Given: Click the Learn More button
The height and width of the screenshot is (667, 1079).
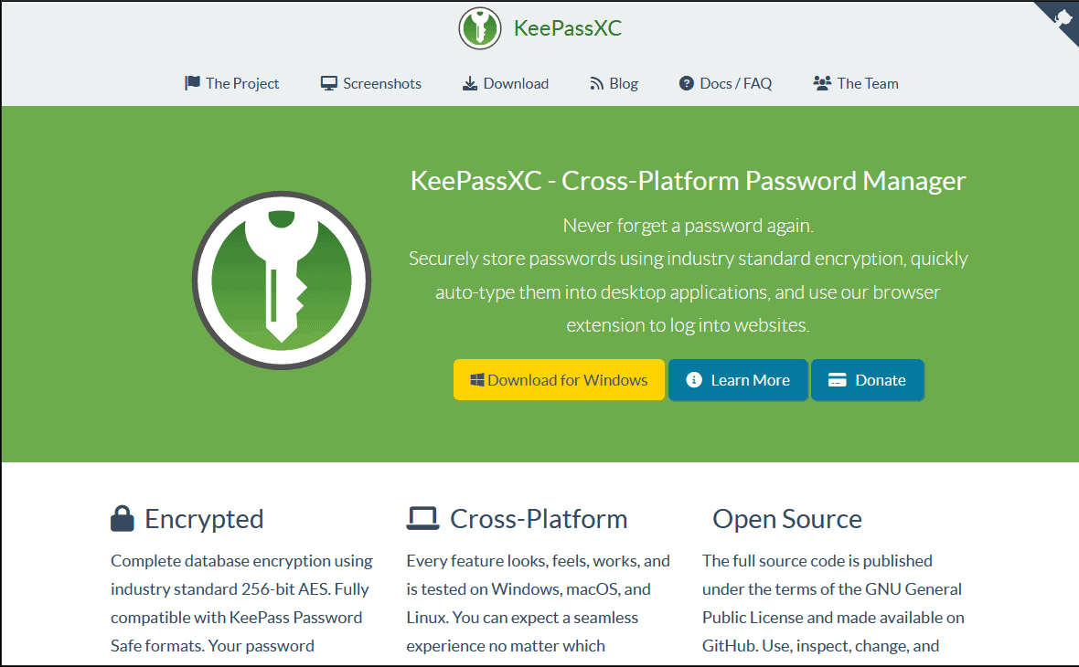Looking at the screenshot, I should pos(738,379).
